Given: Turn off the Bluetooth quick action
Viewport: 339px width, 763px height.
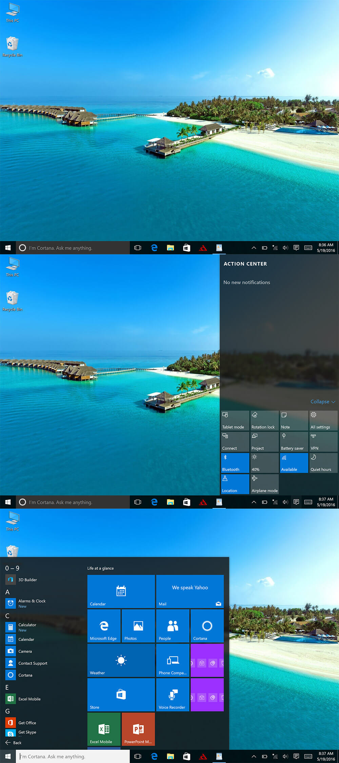Looking at the screenshot, I should click(x=235, y=463).
